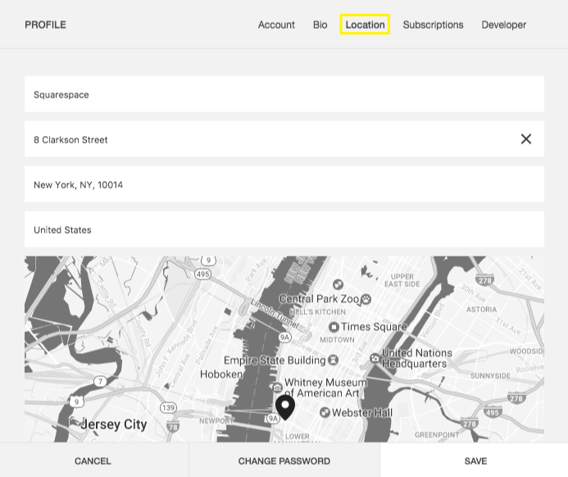Click the Webster Hall map marker
This screenshot has width=568, height=477.
pos(325,412)
